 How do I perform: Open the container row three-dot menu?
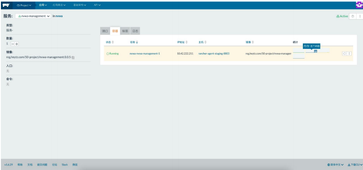tap(349, 54)
